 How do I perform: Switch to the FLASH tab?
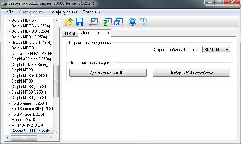[70, 33]
